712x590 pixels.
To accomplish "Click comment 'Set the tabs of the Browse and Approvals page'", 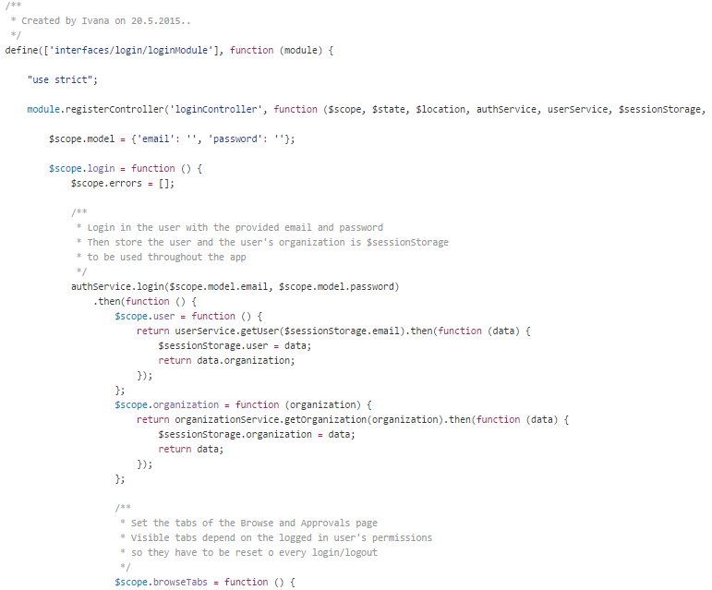I will [254, 523].
